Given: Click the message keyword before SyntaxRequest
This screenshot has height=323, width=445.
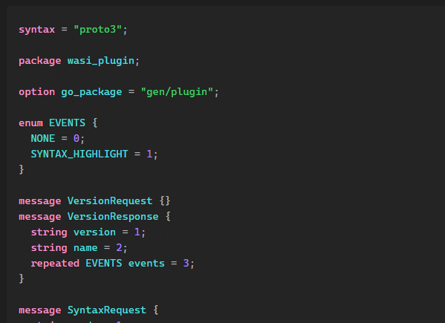Looking at the screenshot, I should [x=39, y=310].
